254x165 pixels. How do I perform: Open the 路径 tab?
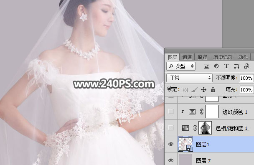[x=202, y=57]
